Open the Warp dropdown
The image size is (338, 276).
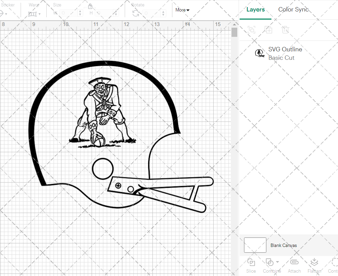coord(34,14)
